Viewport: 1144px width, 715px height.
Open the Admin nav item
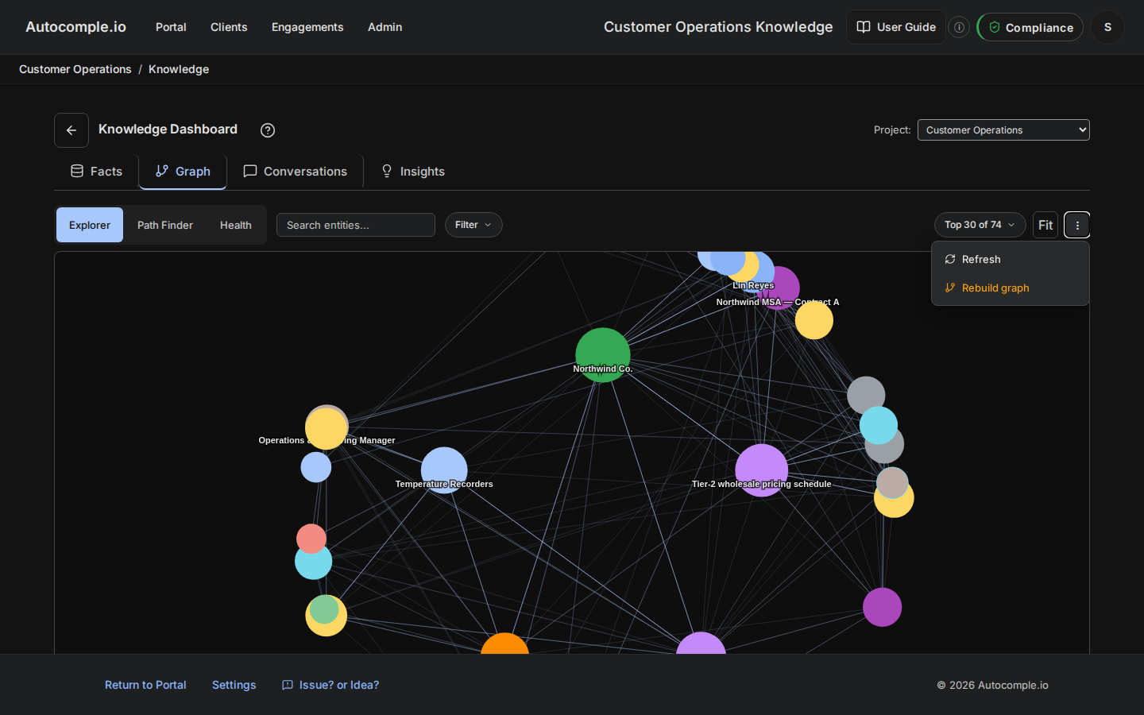[x=385, y=27]
